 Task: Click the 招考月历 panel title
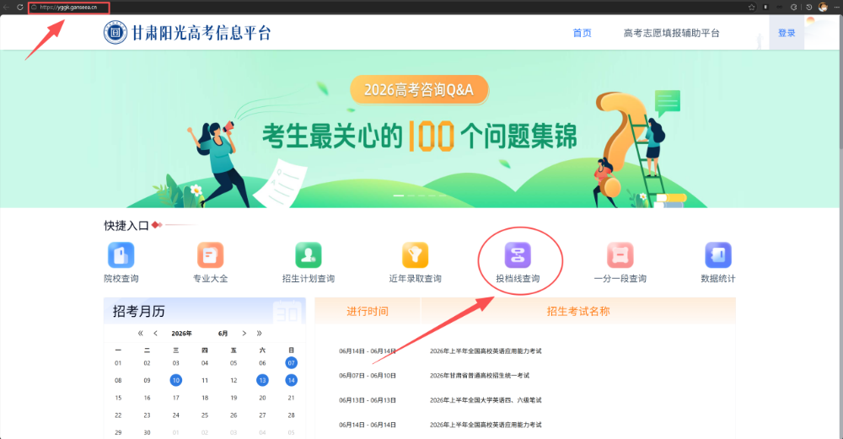(139, 311)
